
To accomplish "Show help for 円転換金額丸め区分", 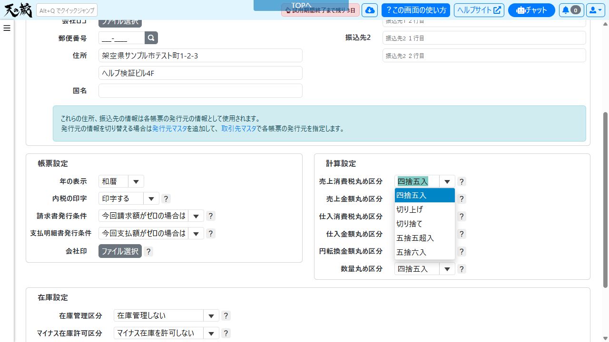I will tap(462, 251).
